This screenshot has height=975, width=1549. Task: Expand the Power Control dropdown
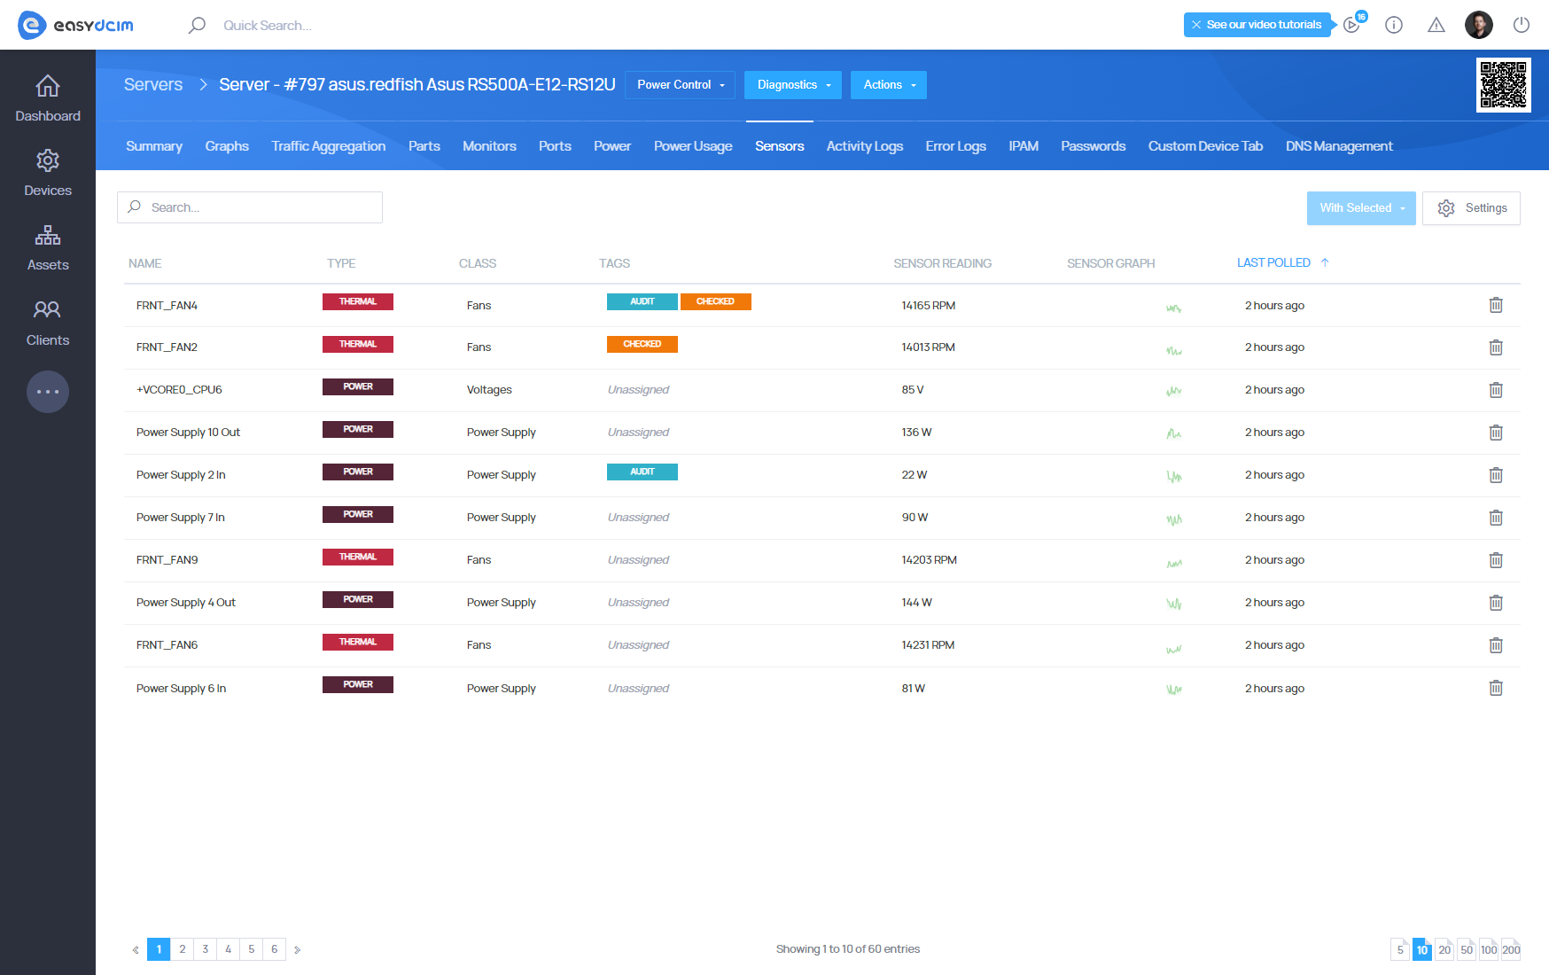[x=681, y=85]
